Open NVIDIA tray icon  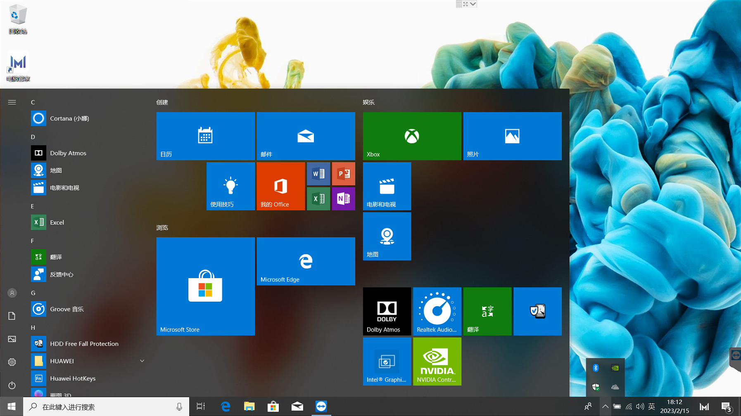615,368
